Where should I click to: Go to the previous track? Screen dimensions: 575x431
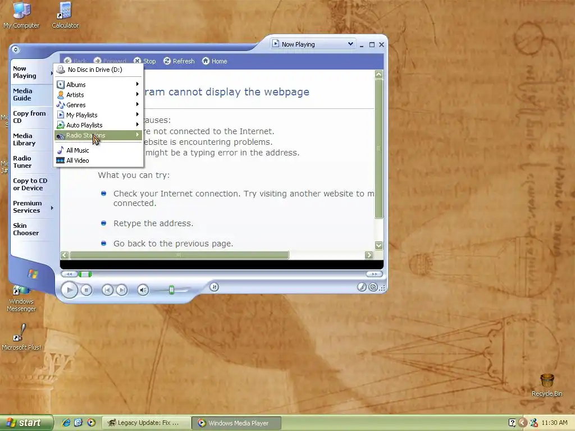point(107,290)
